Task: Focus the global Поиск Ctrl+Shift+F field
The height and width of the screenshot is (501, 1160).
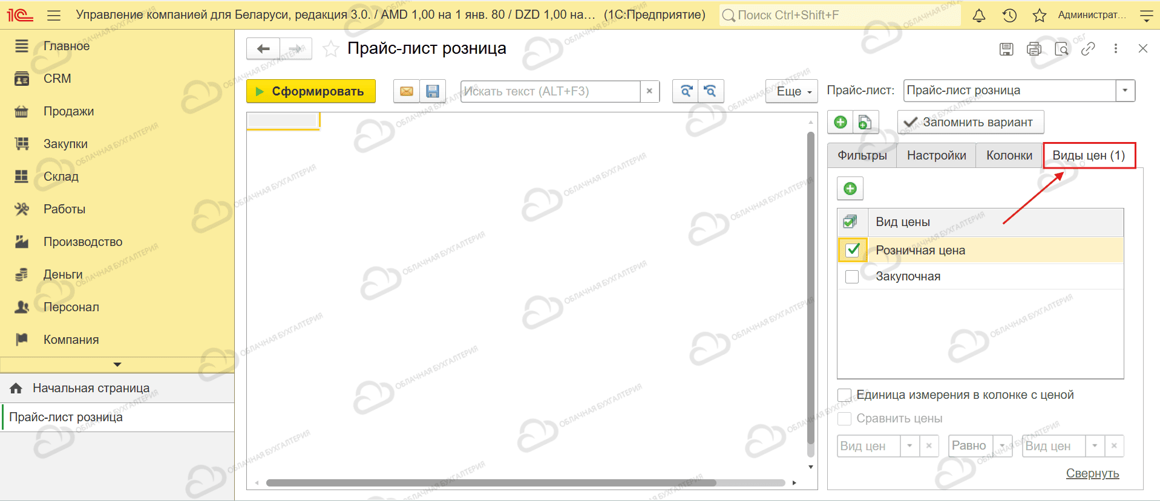Action: click(840, 16)
